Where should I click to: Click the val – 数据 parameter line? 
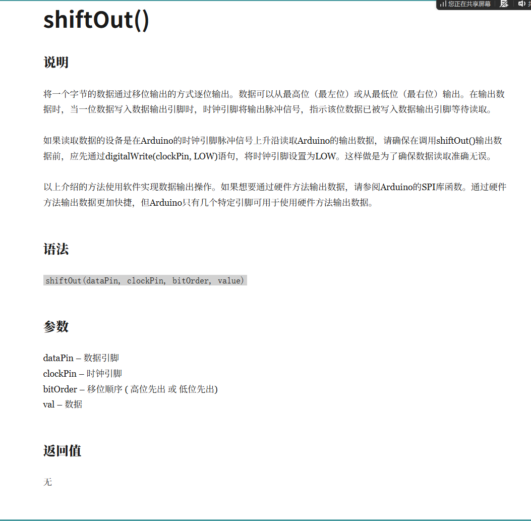(x=63, y=404)
